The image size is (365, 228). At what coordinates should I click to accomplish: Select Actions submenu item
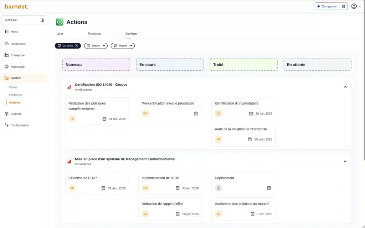(x=14, y=102)
